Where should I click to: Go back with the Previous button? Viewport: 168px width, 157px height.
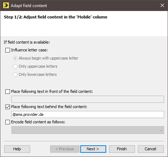(65, 149)
